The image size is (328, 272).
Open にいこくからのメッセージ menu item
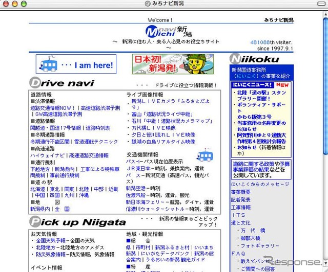[x=260, y=184]
